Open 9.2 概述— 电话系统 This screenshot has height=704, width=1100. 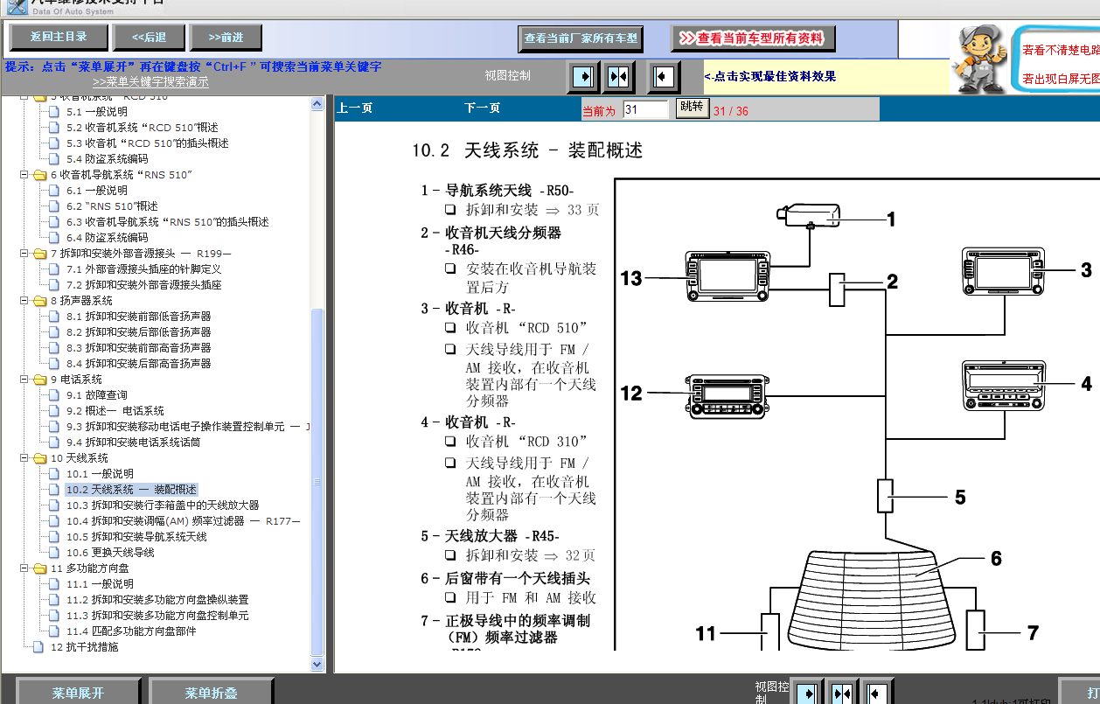(115, 411)
